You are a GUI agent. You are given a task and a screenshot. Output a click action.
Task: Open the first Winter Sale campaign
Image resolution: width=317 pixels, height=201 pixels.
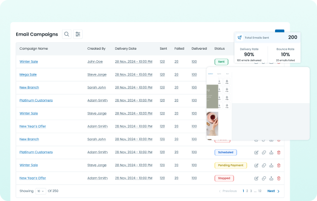(x=28, y=61)
